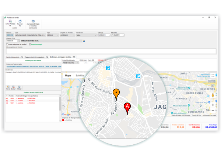Click the Excluir address icon
The width and height of the screenshot is (224, 148).
pyautogui.click(x=13, y=87)
